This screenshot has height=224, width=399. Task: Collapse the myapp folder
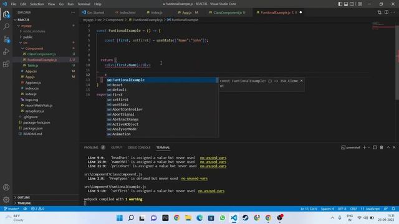pos(26,26)
